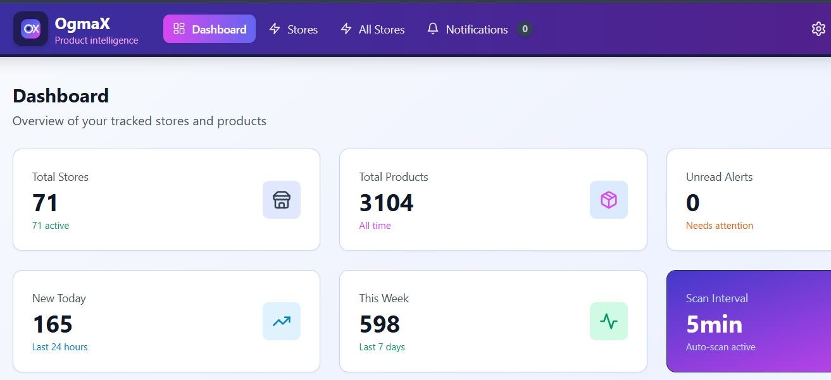Click the trending arrow icon in New Today

(282, 321)
